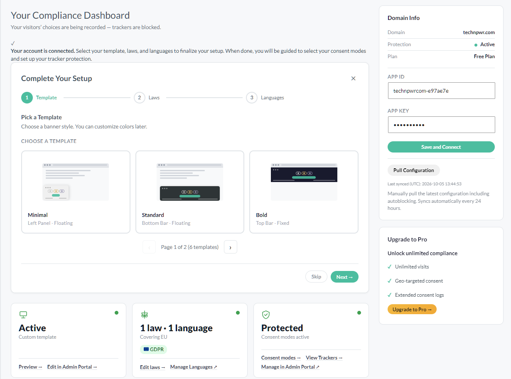Image resolution: width=511 pixels, height=379 pixels.
Task: Select the Minimal template card
Action: [76, 192]
